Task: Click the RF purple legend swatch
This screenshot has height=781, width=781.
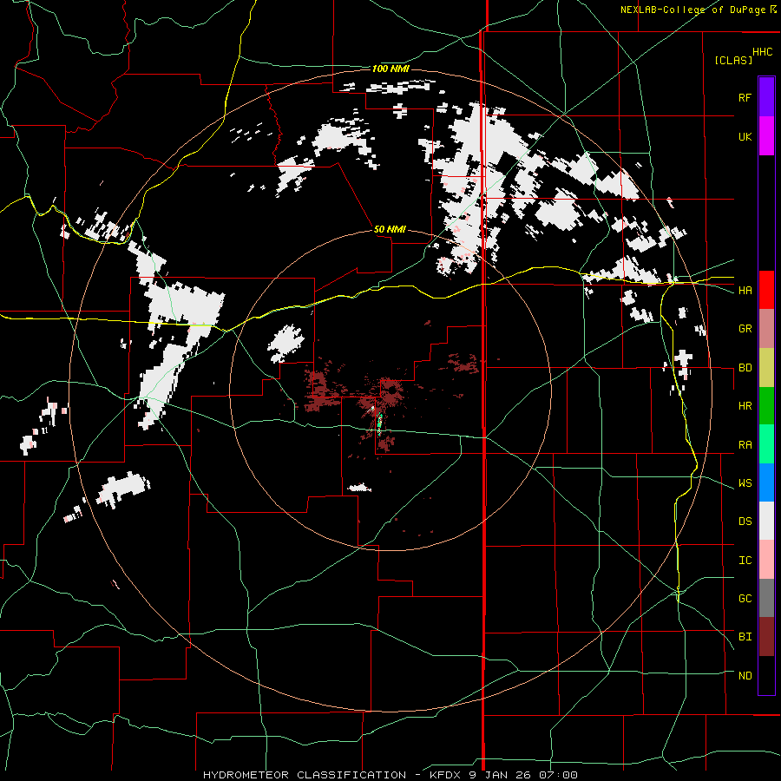Action: click(766, 97)
